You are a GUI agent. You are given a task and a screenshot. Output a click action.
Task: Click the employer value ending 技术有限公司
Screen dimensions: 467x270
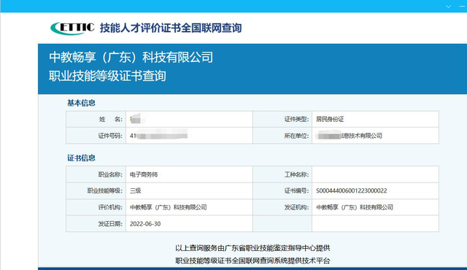pos(349,136)
